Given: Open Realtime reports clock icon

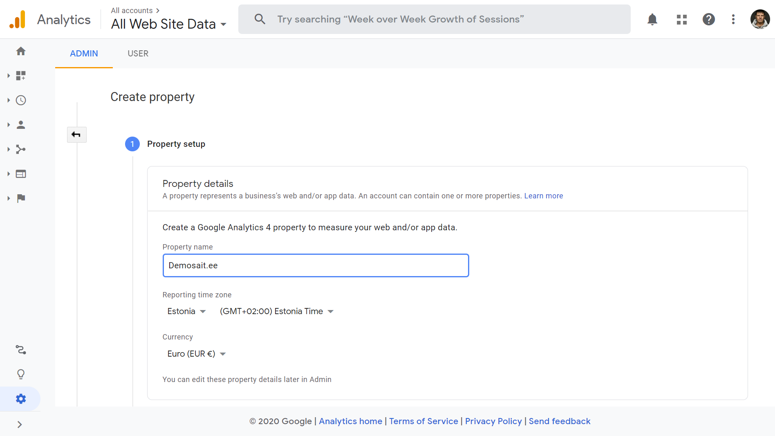Looking at the screenshot, I should pos(21,100).
